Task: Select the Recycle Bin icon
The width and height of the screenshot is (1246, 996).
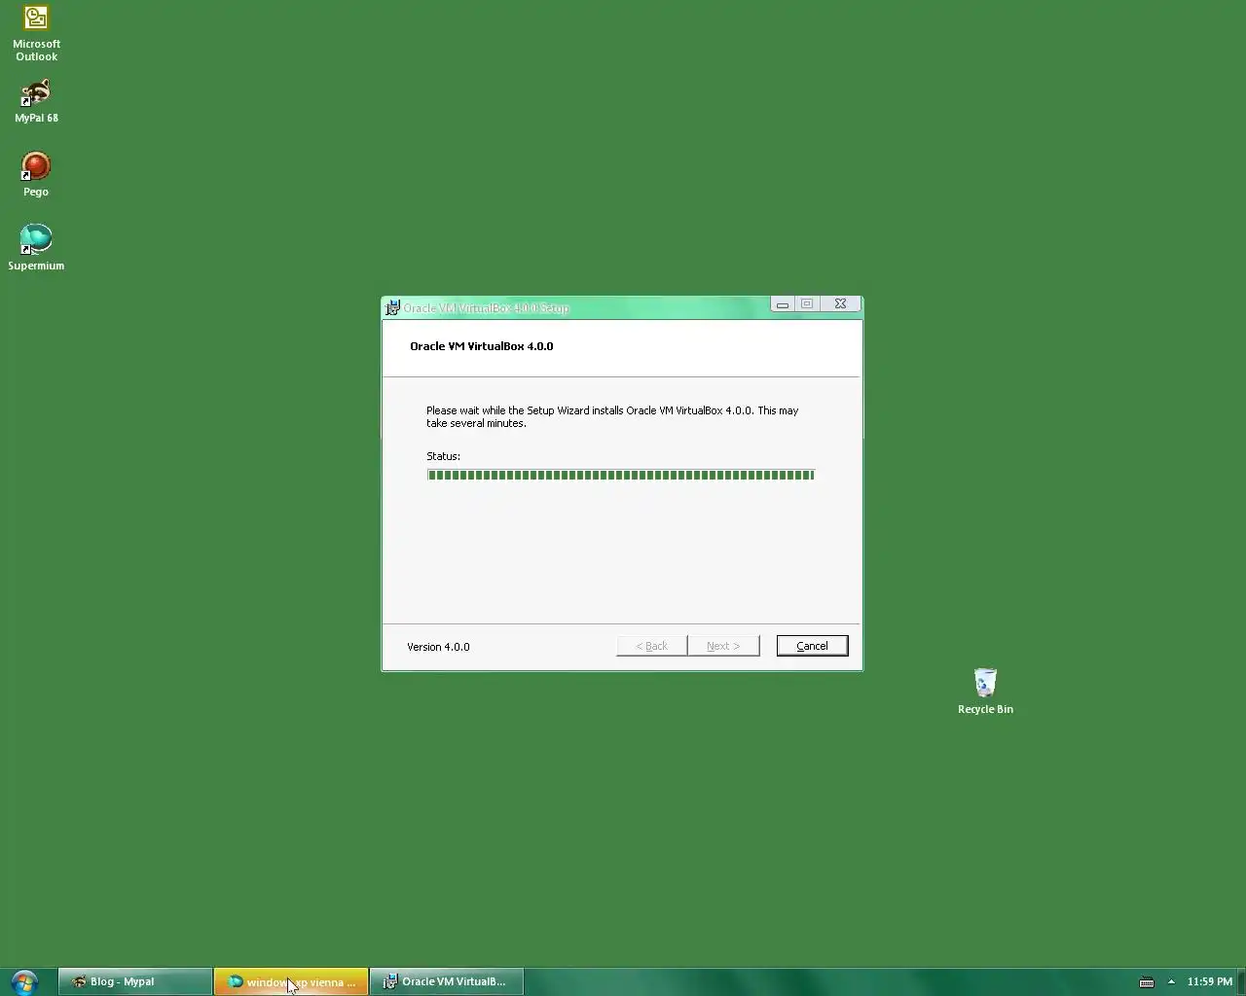Action: 985,692
